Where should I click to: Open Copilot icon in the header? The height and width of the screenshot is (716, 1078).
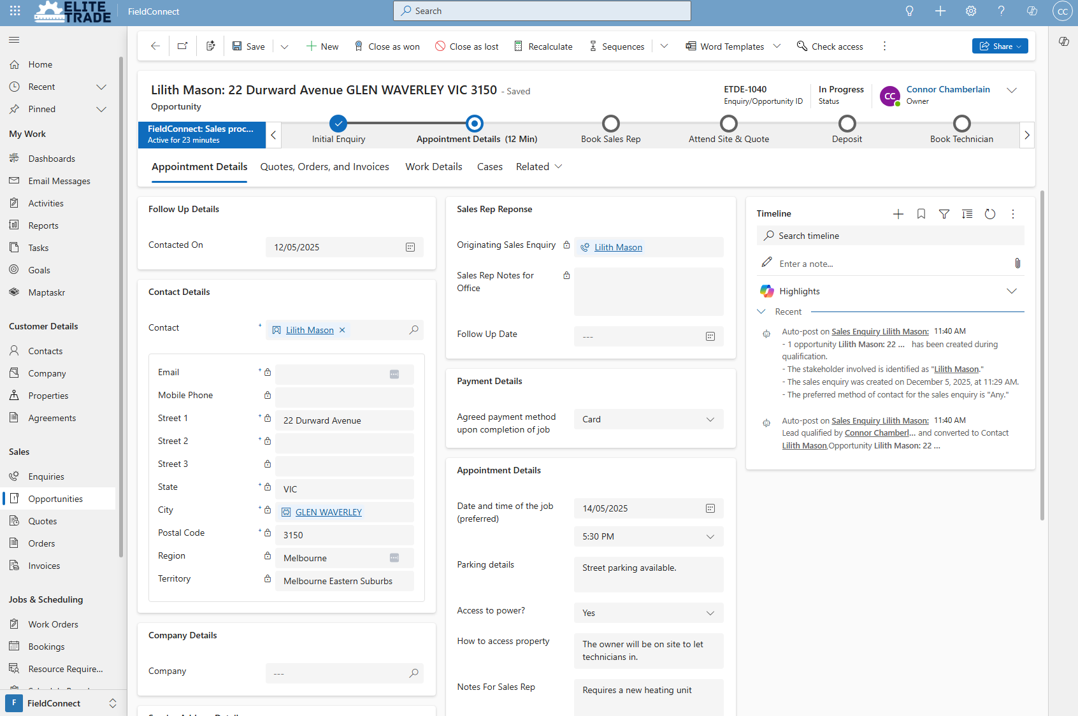pos(1032,11)
